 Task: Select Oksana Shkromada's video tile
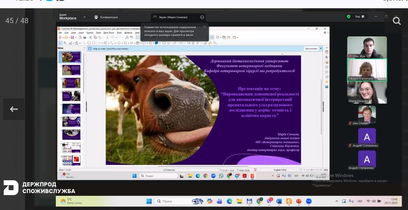tap(367, 69)
